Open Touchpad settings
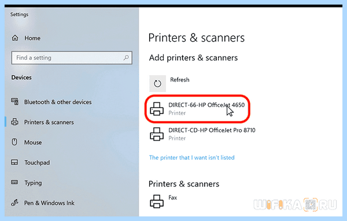This screenshot has width=347, height=221. [37, 163]
